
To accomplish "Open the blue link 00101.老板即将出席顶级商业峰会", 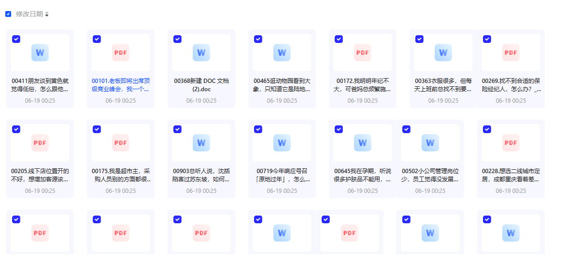I will click(x=121, y=85).
